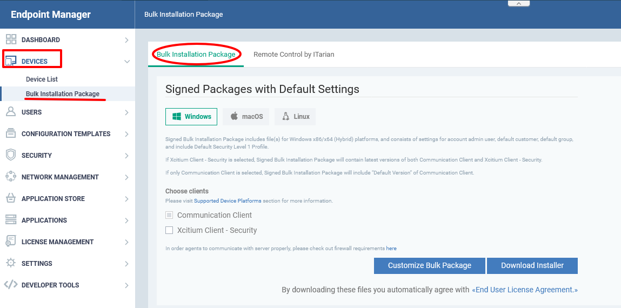Select the Linux platform button
This screenshot has height=308, width=621.
coord(295,117)
